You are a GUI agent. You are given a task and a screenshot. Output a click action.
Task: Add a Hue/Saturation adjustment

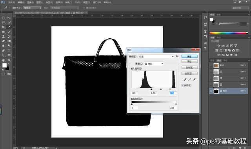coord(217,50)
